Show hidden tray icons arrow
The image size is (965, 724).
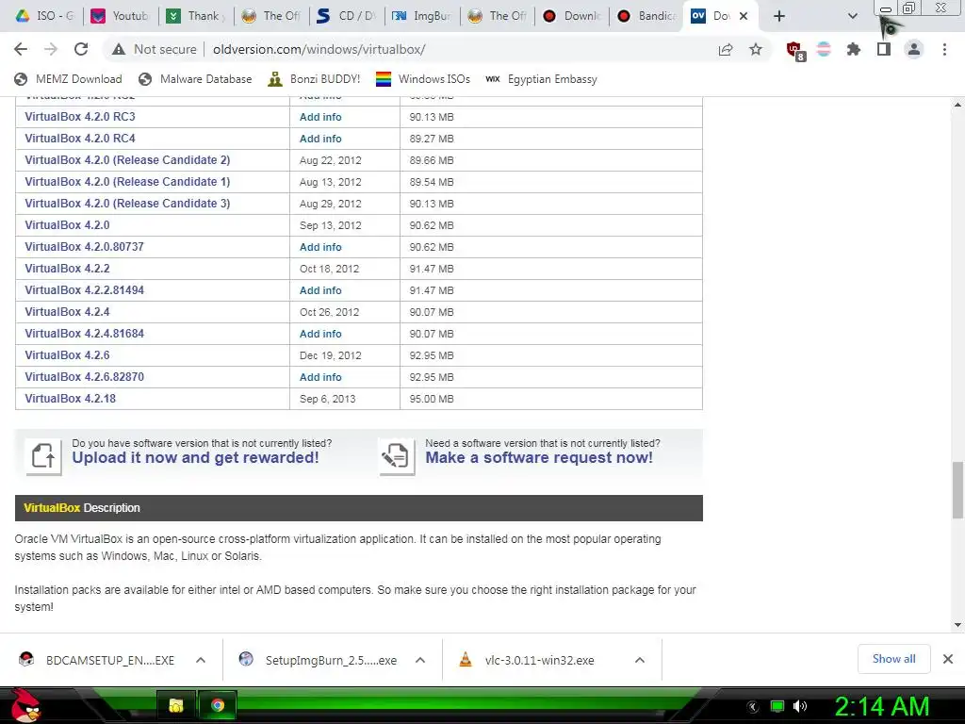tap(753, 707)
